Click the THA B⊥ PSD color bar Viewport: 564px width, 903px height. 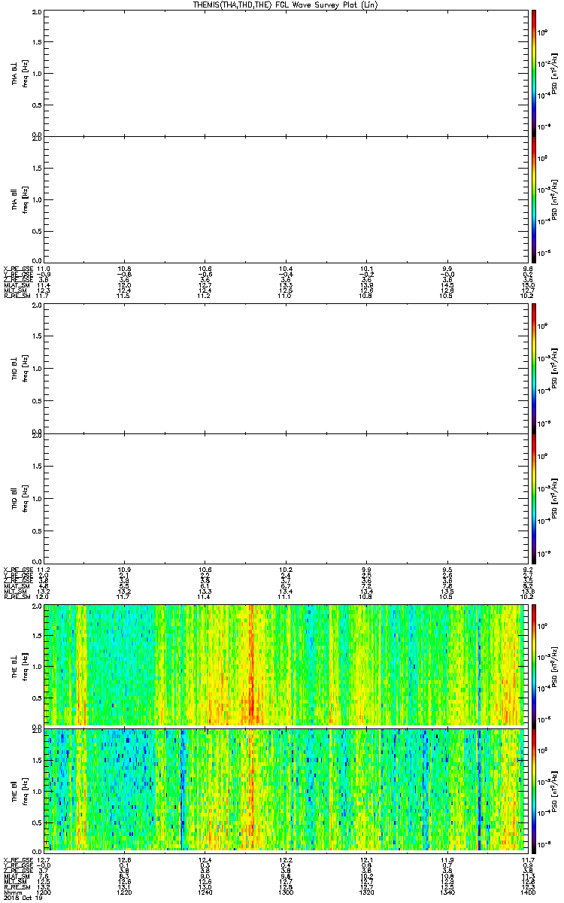pyautogui.click(x=534, y=73)
